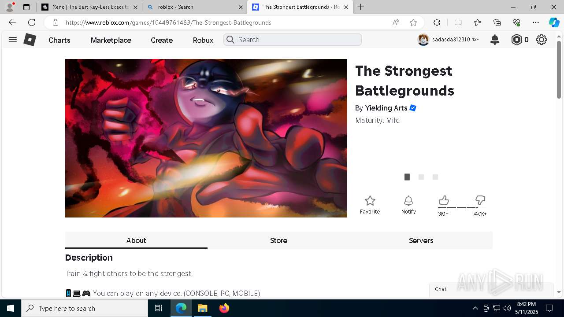
Task: Close The Strongest Battlegrounds tab
Action: [346, 7]
